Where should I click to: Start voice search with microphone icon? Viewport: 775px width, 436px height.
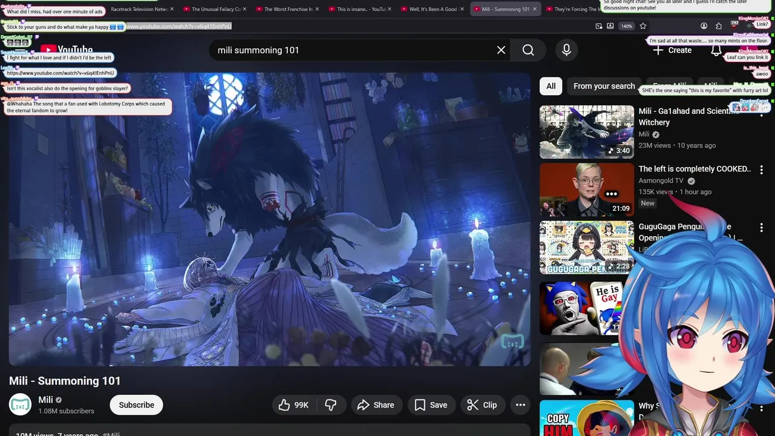tap(566, 50)
